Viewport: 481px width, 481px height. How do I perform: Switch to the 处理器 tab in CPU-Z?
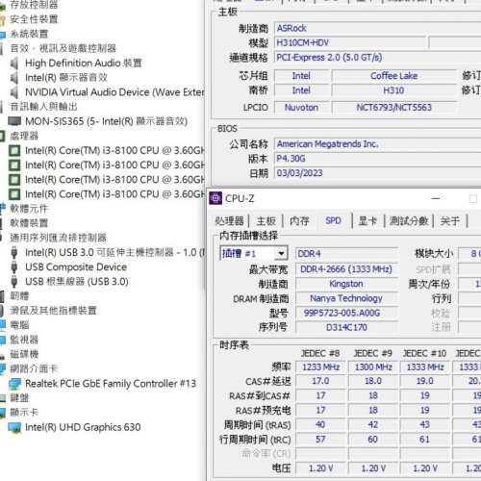coord(229,221)
